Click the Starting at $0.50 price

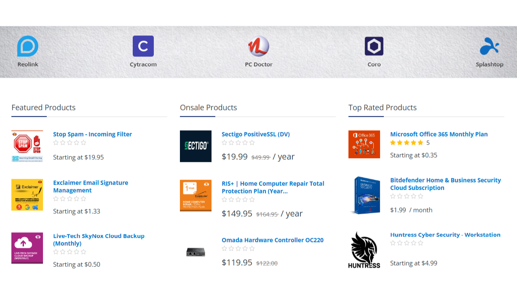(77, 264)
